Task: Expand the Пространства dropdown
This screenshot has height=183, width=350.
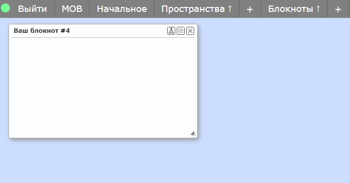Action: (197, 9)
